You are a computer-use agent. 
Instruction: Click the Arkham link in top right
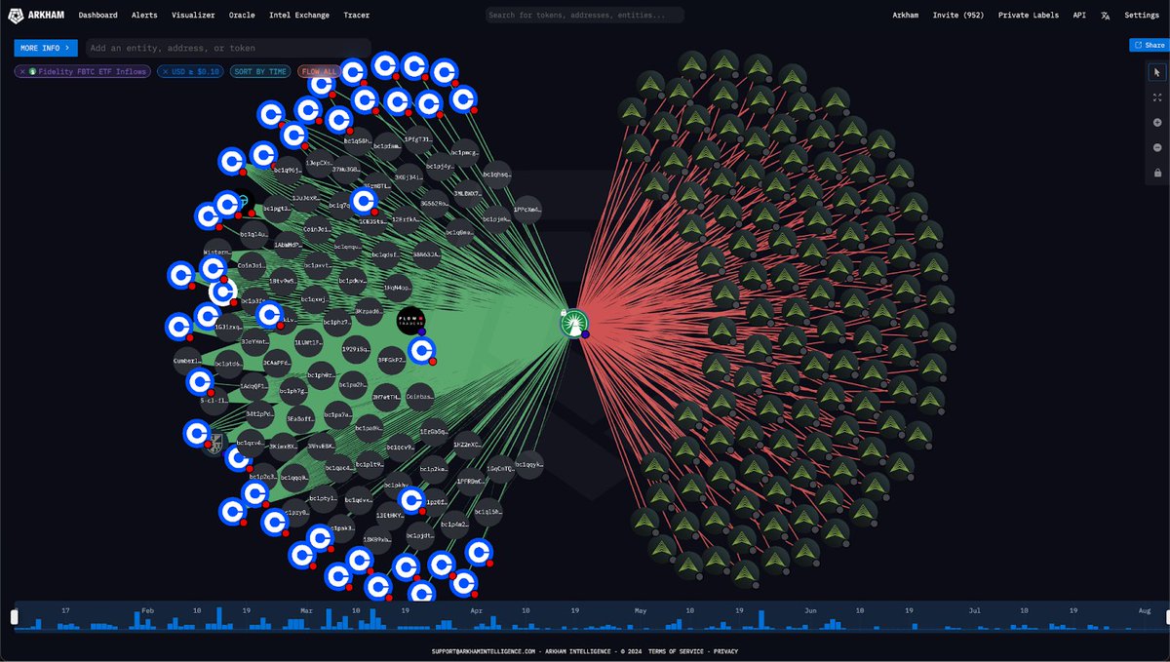tap(906, 16)
